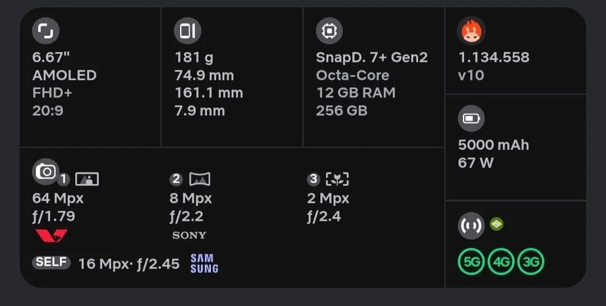Click the processor chip icon
Viewport: 606px width, 306px height.
pos(329,30)
